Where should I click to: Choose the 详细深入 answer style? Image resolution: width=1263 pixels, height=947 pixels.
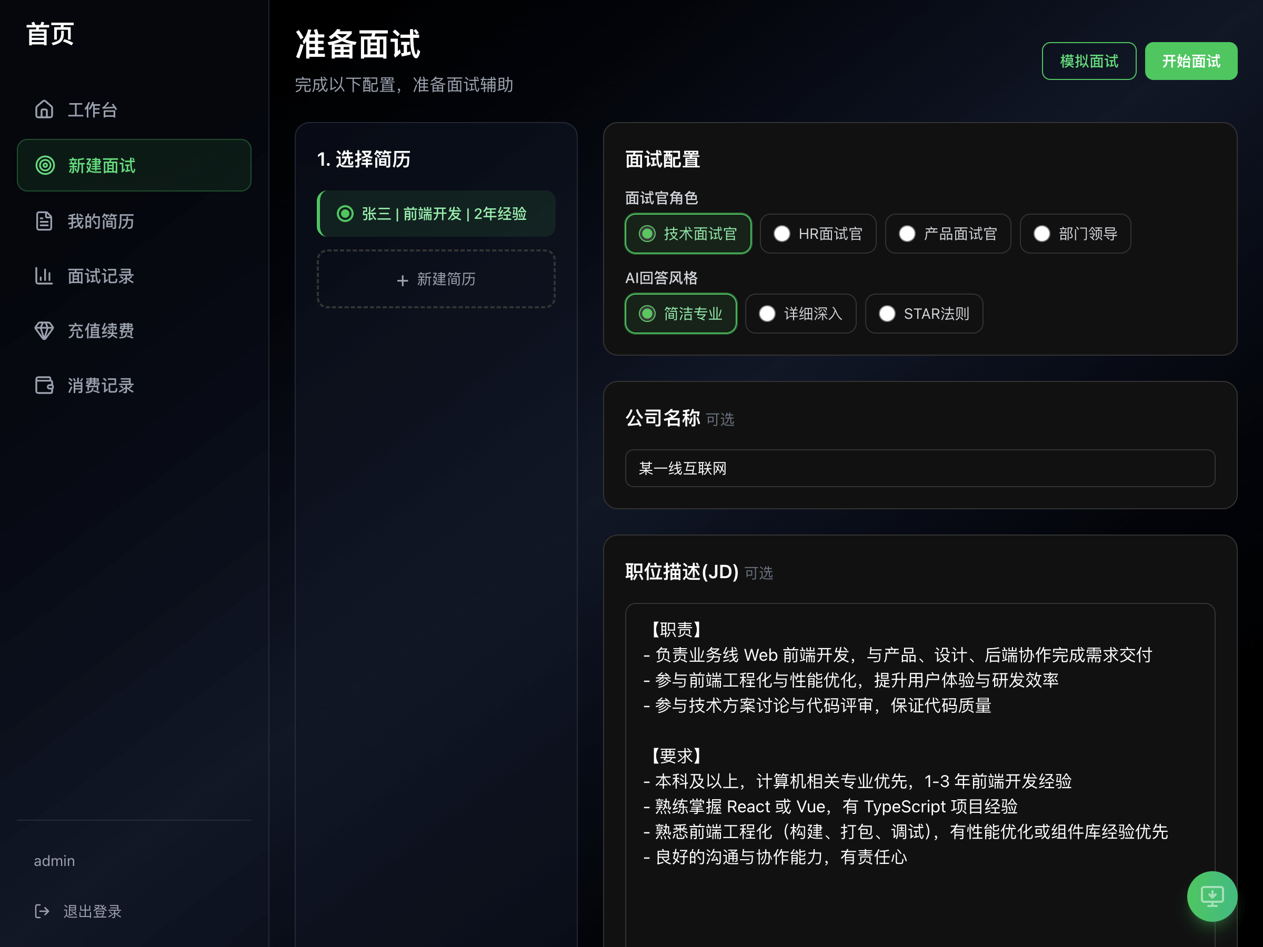click(x=800, y=314)
